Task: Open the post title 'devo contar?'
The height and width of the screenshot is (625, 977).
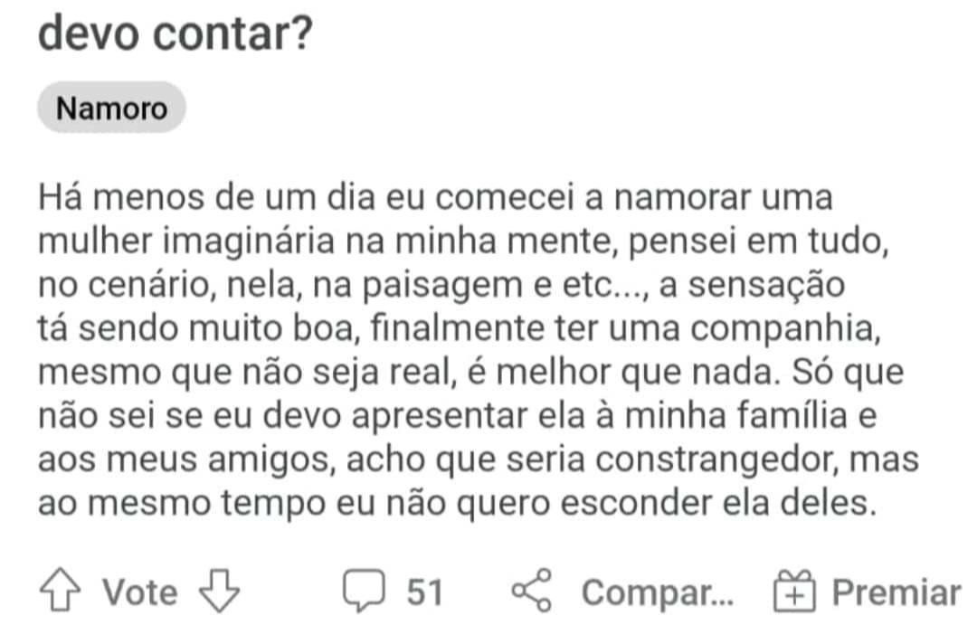Action: (x=175, y=34)
